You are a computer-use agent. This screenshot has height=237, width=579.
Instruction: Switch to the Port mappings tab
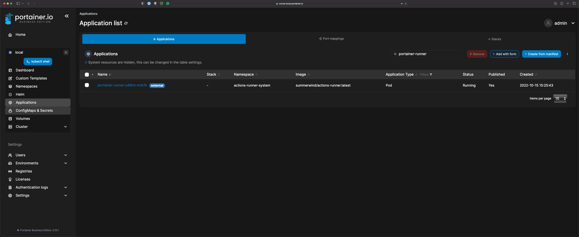[331, 39]
